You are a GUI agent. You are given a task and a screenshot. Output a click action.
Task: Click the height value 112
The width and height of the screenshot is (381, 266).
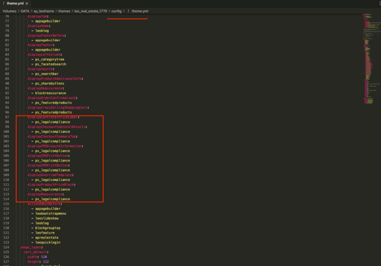(46, 262)
